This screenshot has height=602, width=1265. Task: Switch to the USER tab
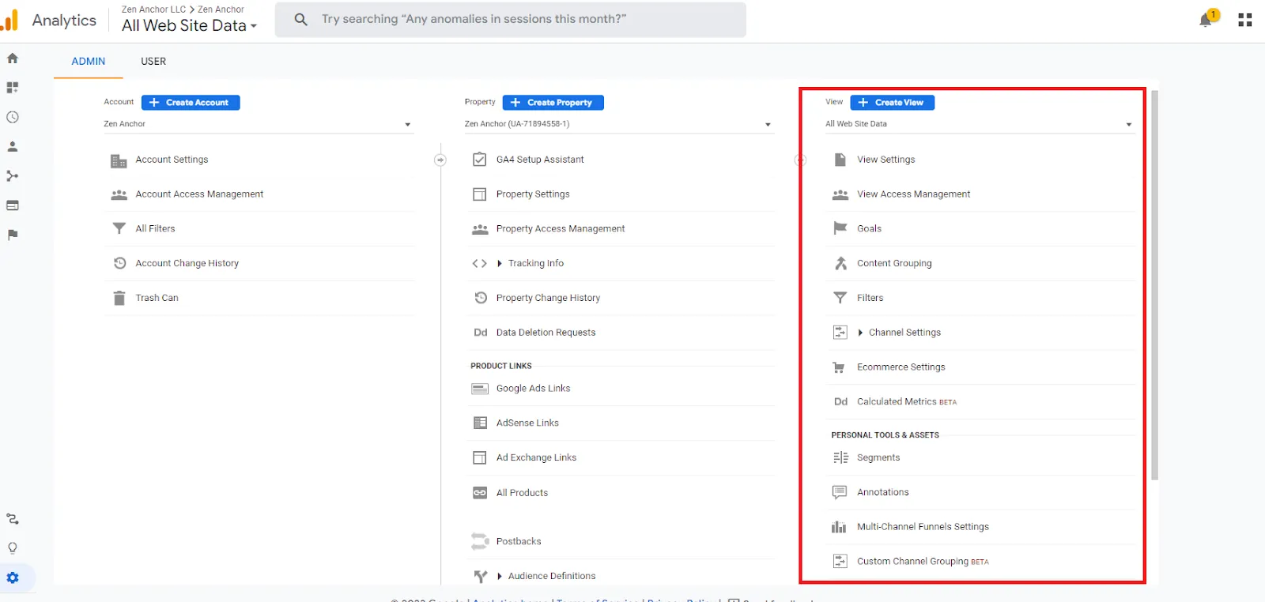tap(153, 61)
